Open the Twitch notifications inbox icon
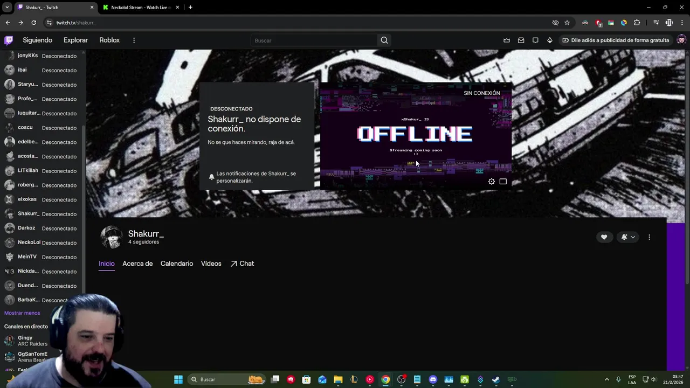 point(521,40)
